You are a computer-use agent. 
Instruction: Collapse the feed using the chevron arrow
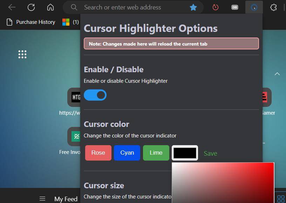point(277,74)
